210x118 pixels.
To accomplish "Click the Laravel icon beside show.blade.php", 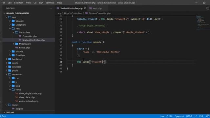I will click(x=17, y=97).
